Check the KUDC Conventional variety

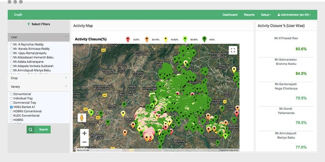point(11,116)
